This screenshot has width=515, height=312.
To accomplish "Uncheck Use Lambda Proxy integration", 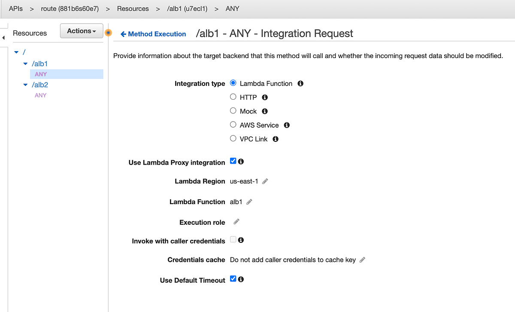I will pyautogui.click(x=233, y=161).
